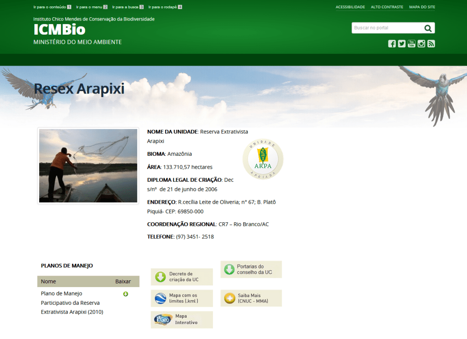Toggle Alto Contraste mode
467x339 pixels.
pos(387,7)
